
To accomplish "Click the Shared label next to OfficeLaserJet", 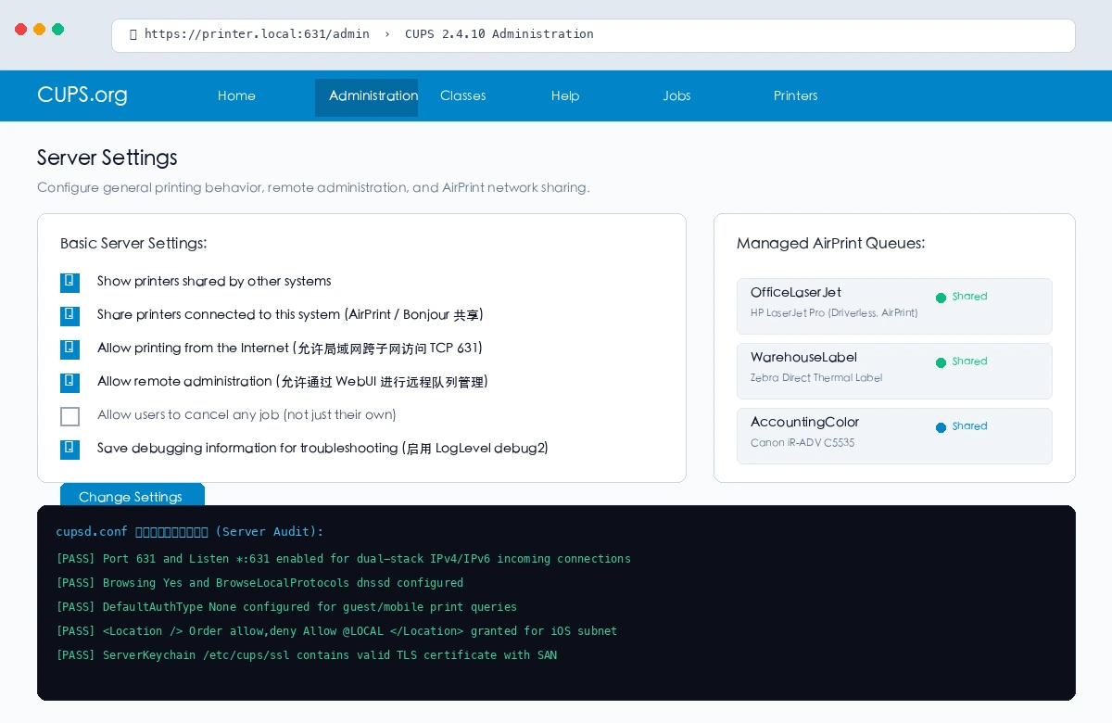I will 969,297.
